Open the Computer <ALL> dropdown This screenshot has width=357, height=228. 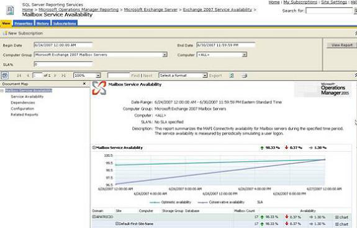pyautogui.click(x=244, y=55)
